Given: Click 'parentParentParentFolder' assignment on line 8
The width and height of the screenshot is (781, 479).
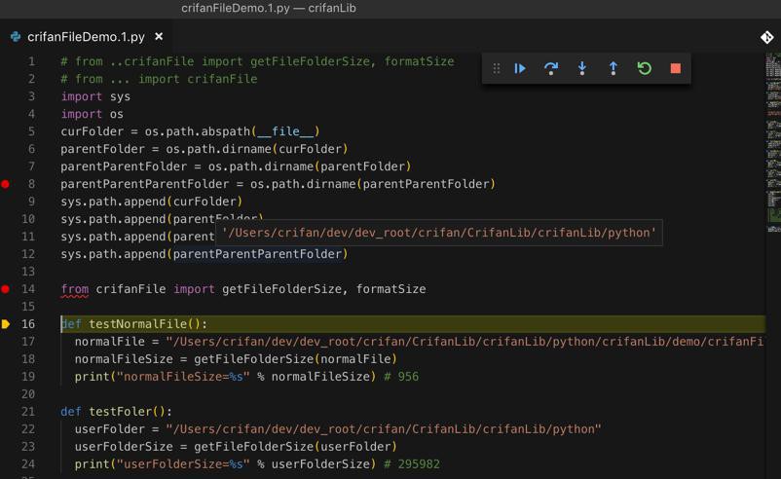Looking at the screenshot, I should pos(145,184).
